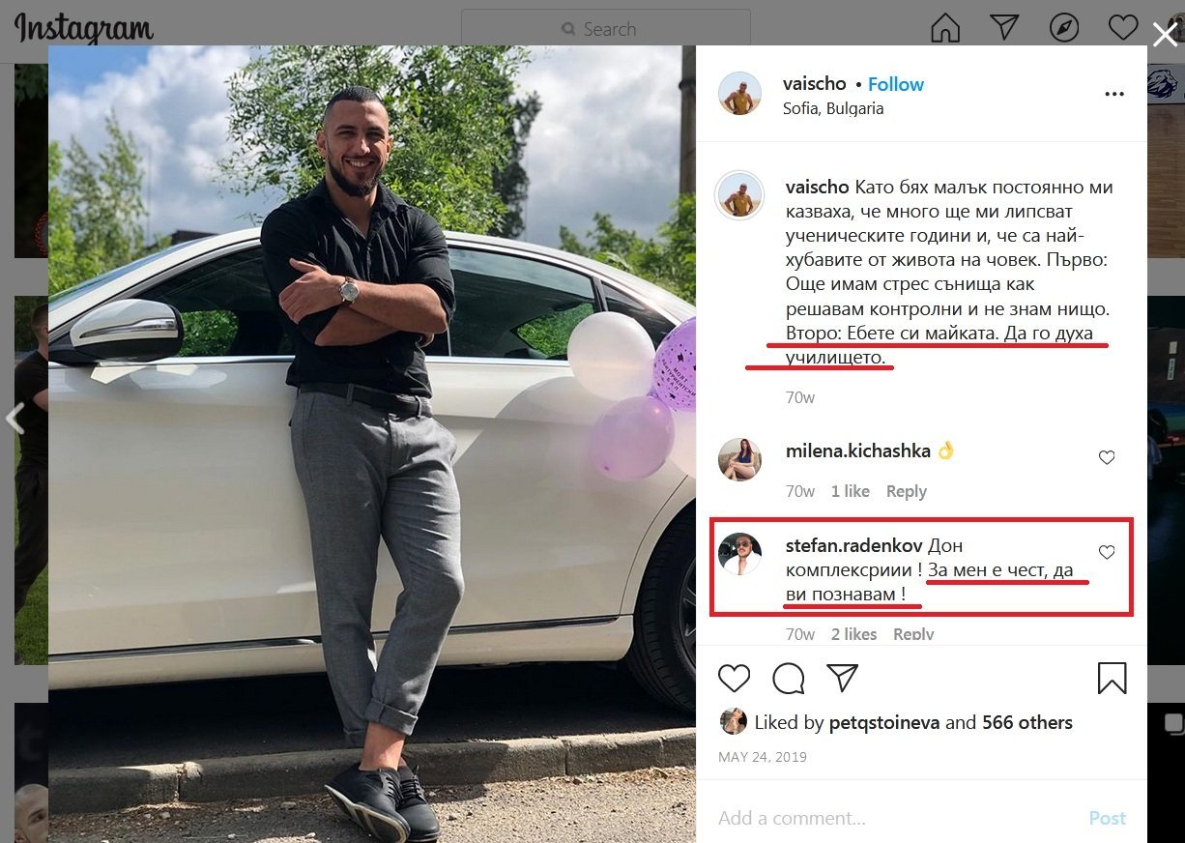The width and height of the screenshot is (1185, 843).
Task: Open the Sofia, Bulgaria location link
Action: [833, 108]
